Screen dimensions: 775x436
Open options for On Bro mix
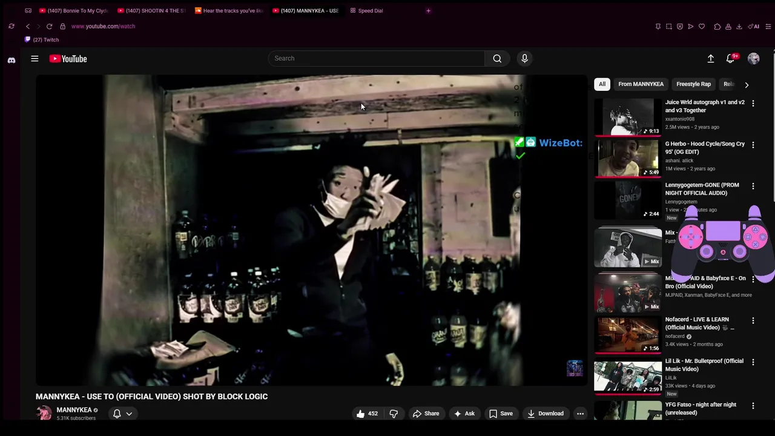[753, 279]
